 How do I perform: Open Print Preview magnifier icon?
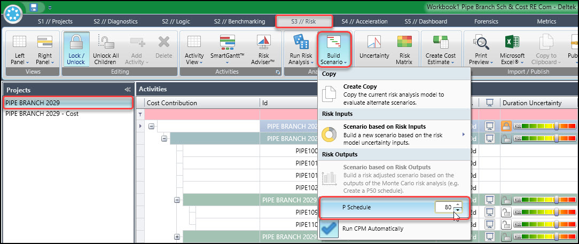tap(481, 42)
